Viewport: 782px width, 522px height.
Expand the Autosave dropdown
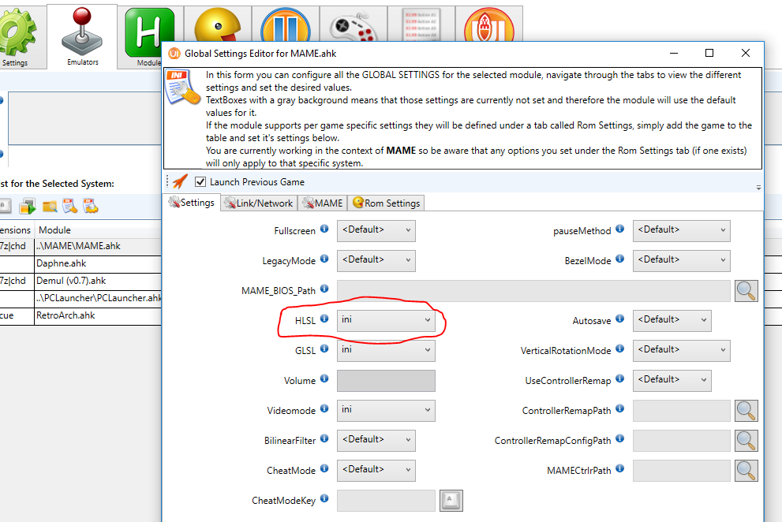(x=672, y=321)
